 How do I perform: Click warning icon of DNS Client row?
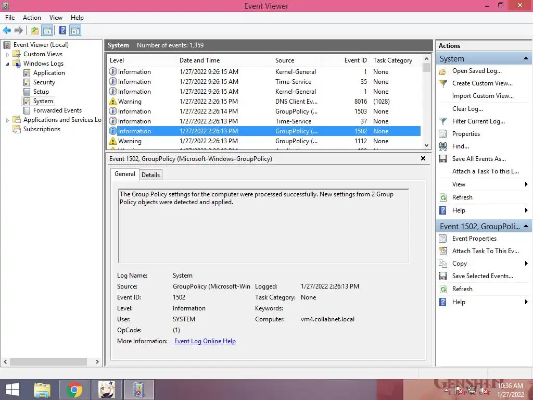[x=113, y=102]
